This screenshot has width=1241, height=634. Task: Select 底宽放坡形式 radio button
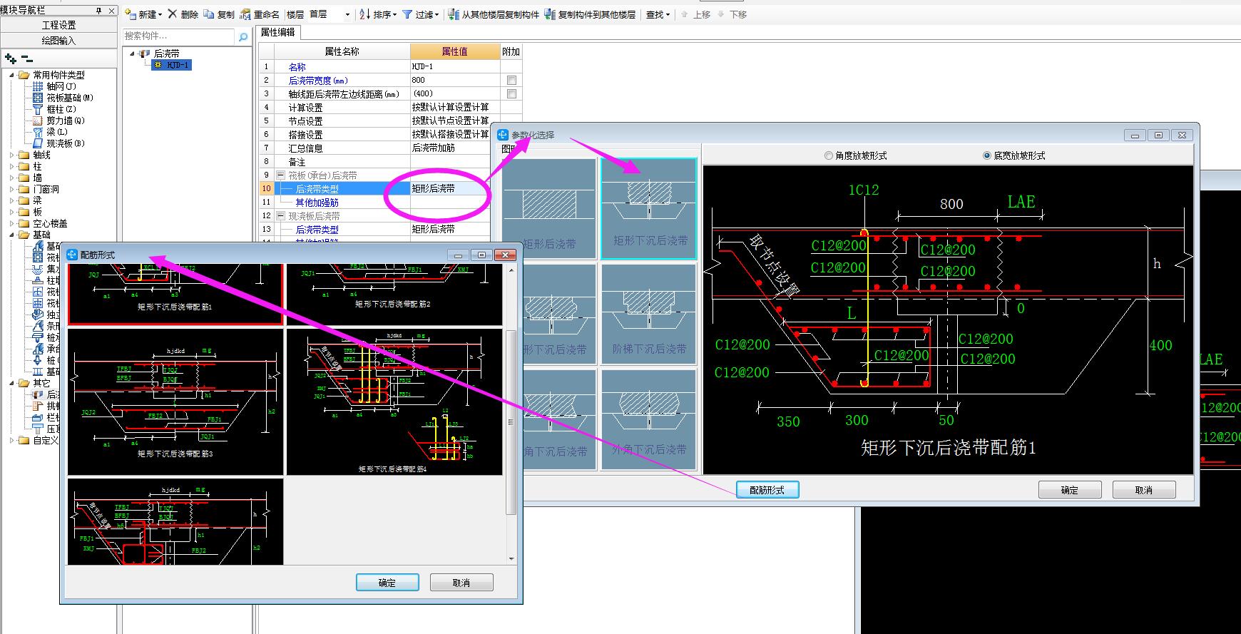[x=987, y=155]
